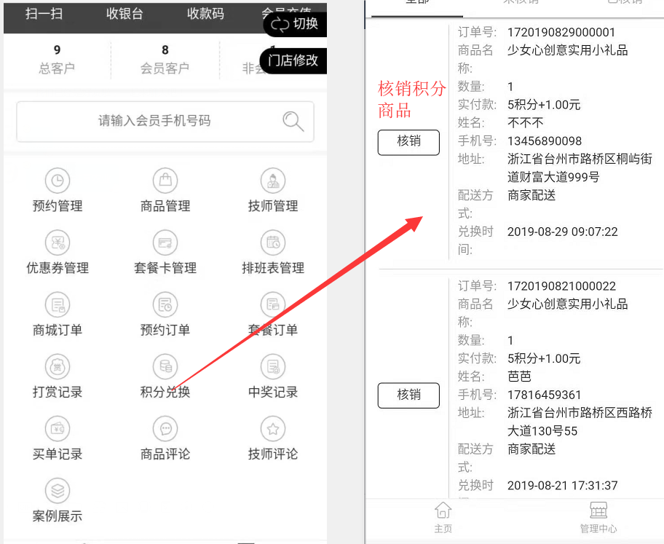Click the search magnifier icon

click(293, 121)
